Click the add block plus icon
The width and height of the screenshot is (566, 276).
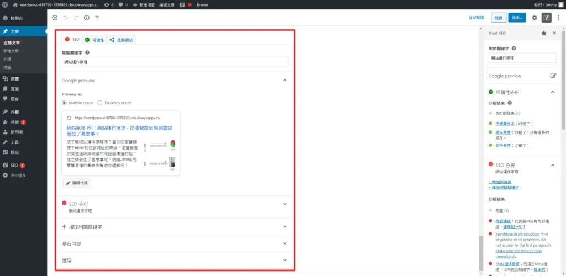[x=55, y=18]
